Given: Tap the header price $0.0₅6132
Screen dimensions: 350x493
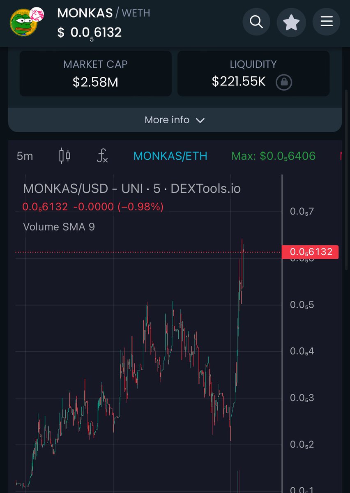Looking at the screenshot, I should 90,32.
